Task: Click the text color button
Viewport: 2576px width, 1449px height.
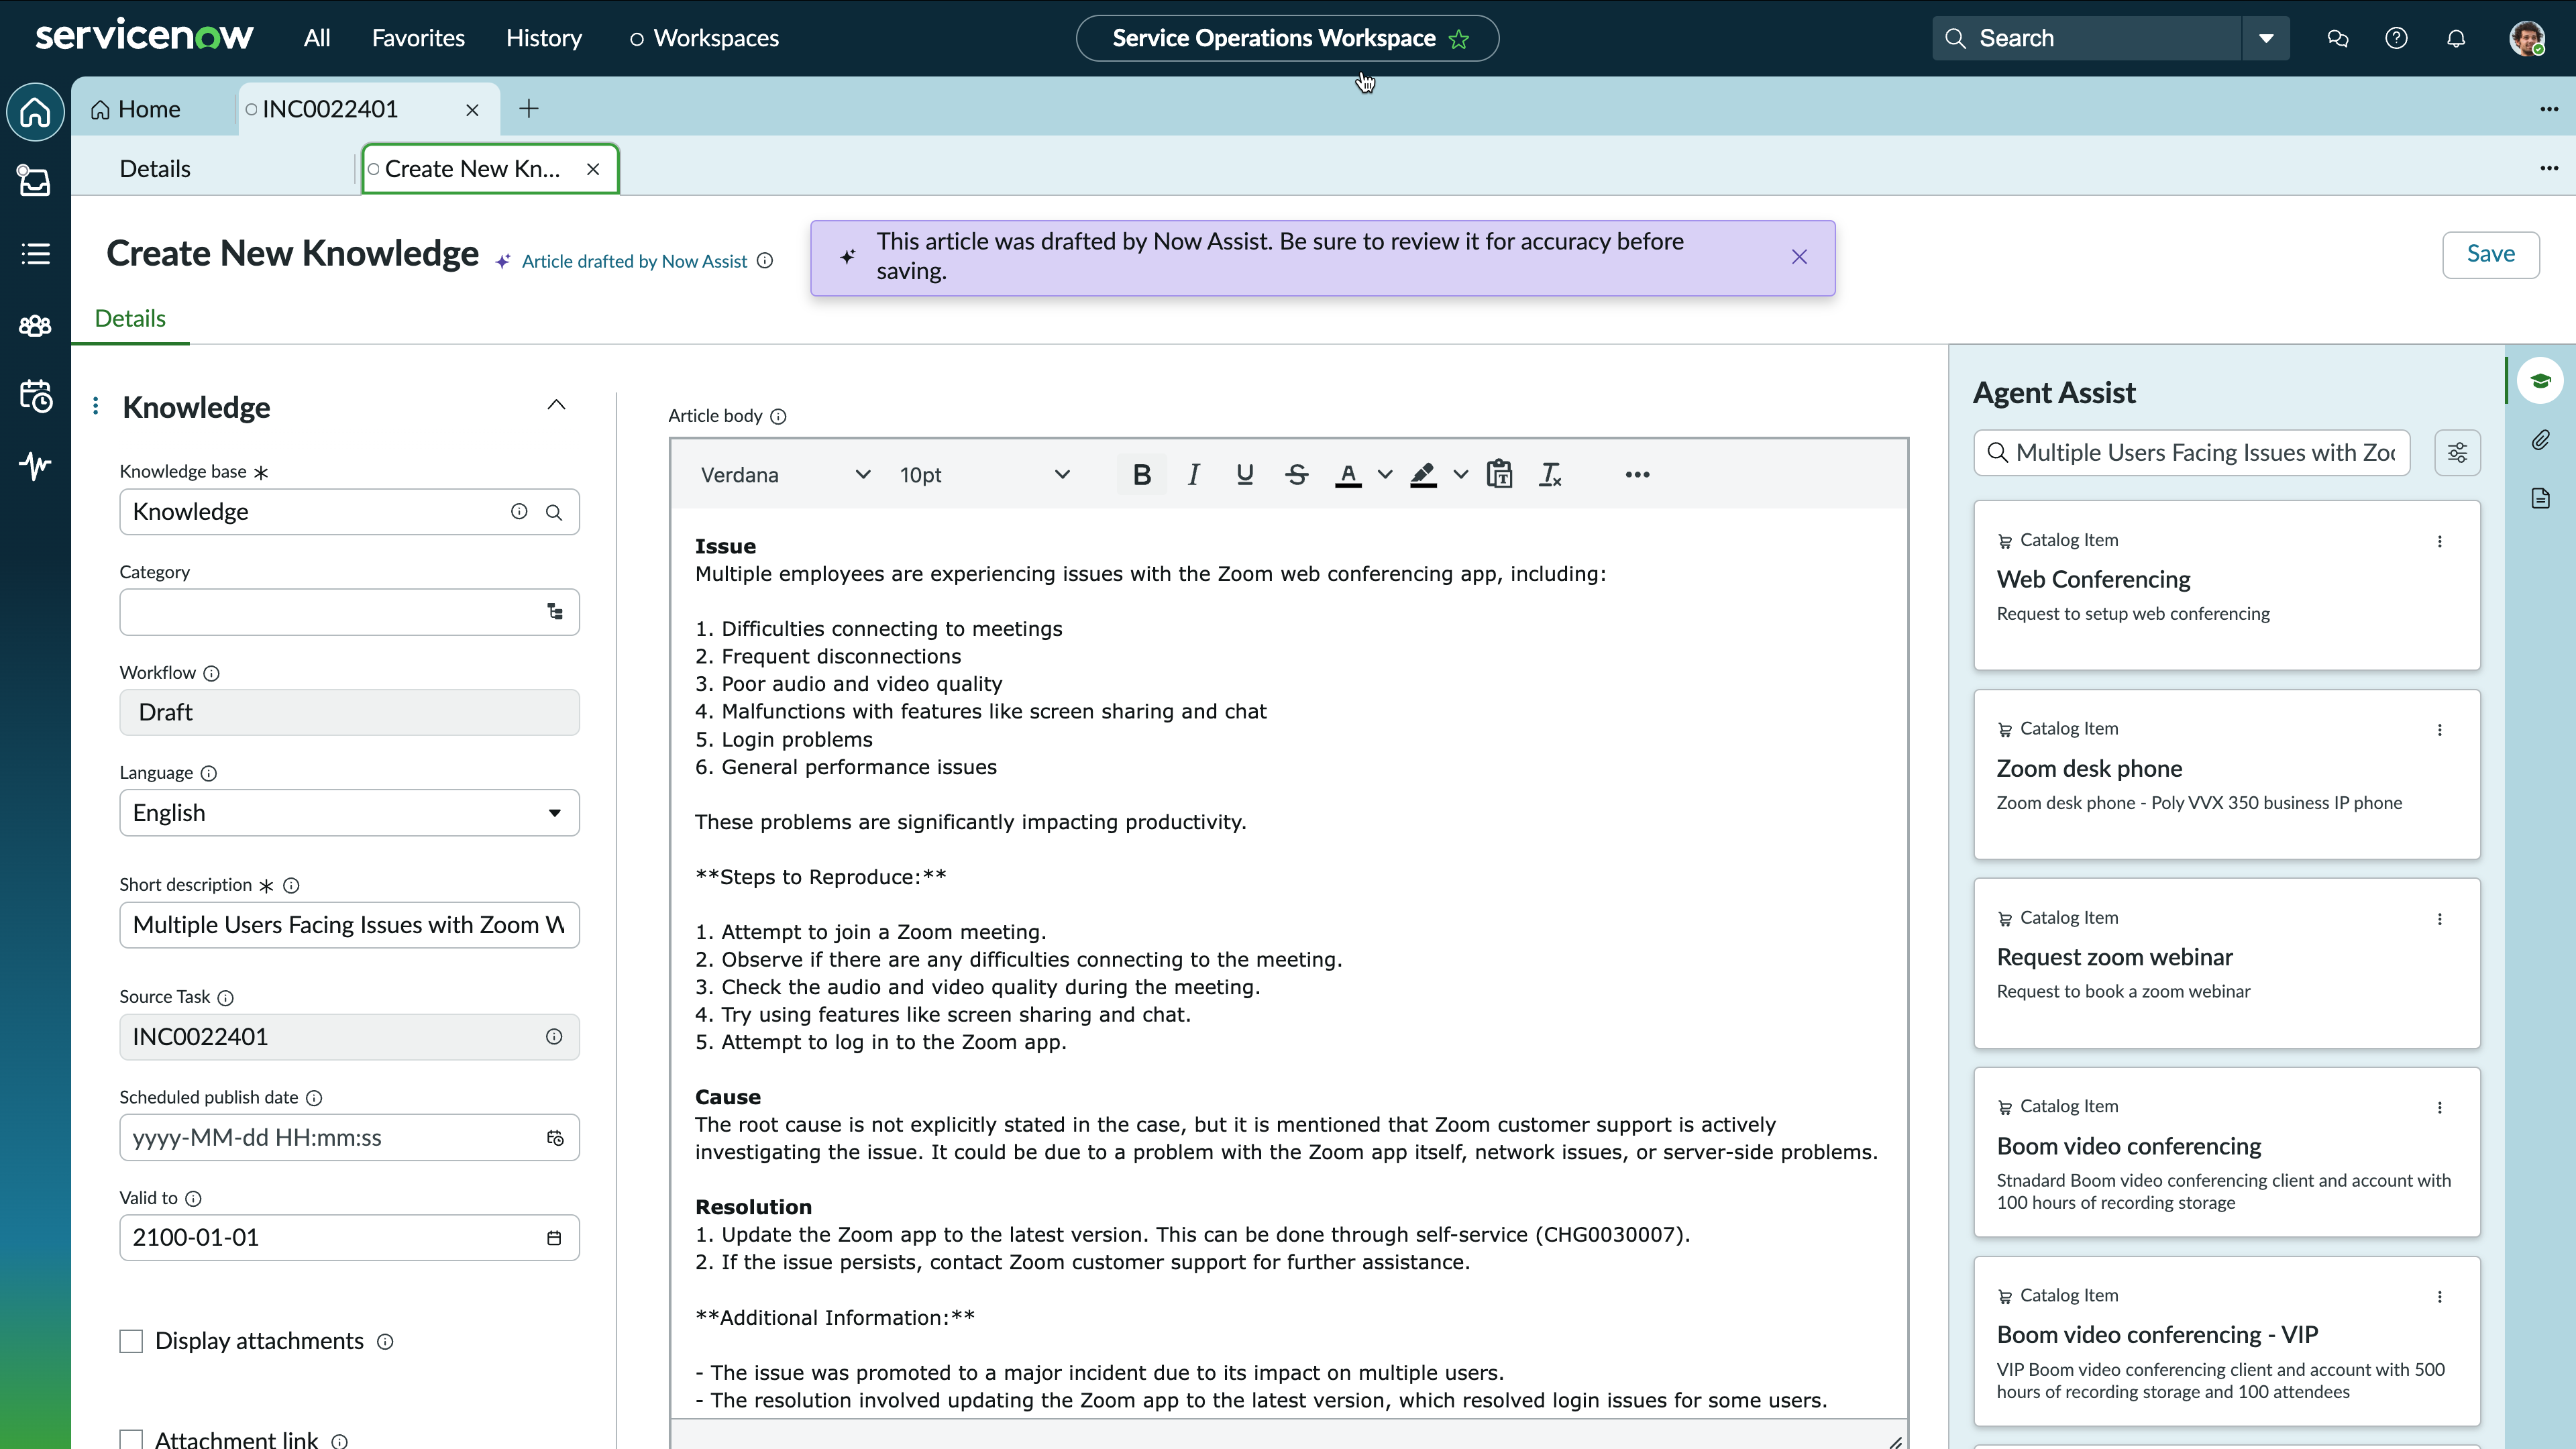Action: coord(1348,475)
